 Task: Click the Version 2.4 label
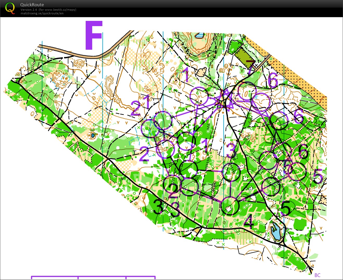tap(28, 9)
